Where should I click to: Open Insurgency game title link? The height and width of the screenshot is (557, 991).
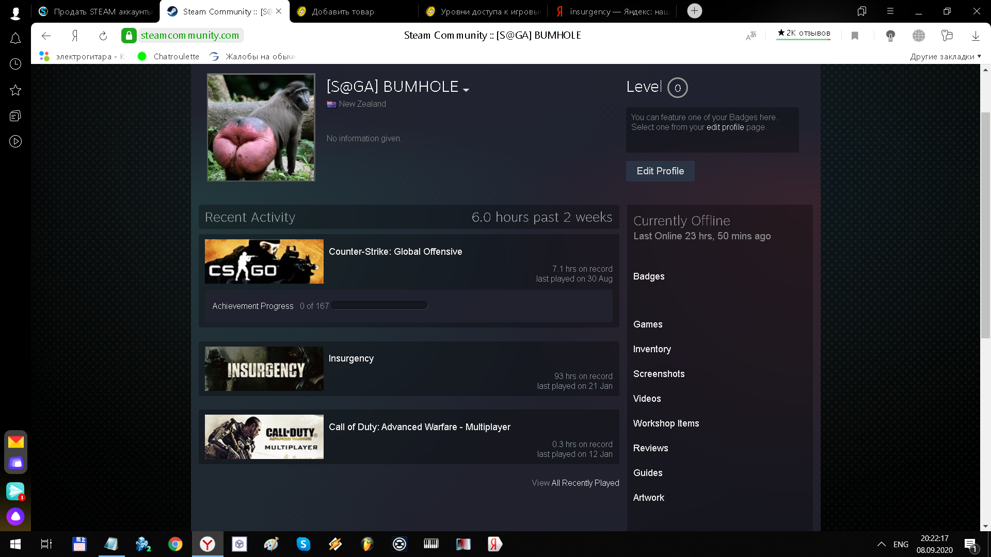(x=351, y=358)
